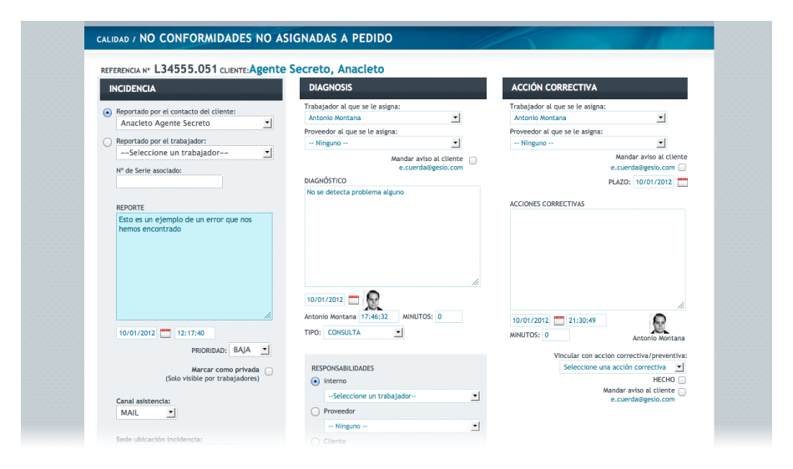Open the Responsabilidades "--Seleccione un trabajador--" dropdown
The image size is (793, 469).
point(402,396)
